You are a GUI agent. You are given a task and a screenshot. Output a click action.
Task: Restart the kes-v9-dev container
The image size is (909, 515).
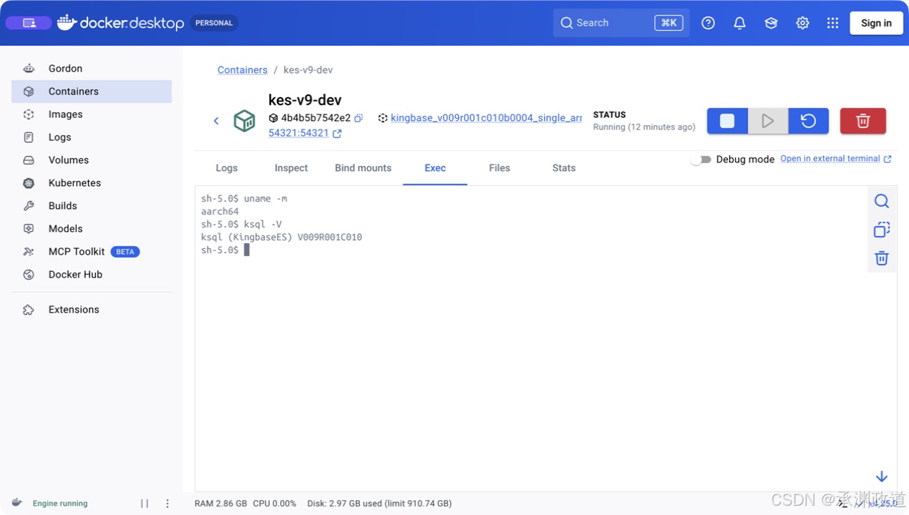[x=808, y=121]
